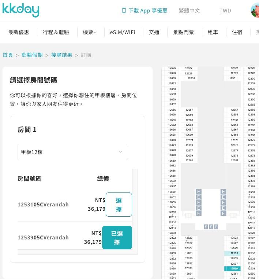This screenshot has height=279, width=259.
Task: Click the kkday logo
Action: coord(21,10)
